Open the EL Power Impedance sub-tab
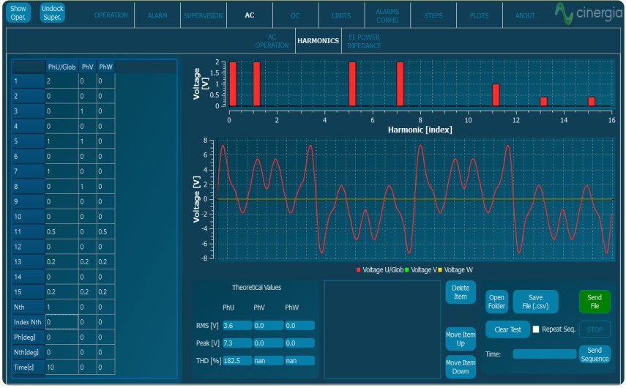Viewport: 626px width, 388px height. tap(365, 41)
